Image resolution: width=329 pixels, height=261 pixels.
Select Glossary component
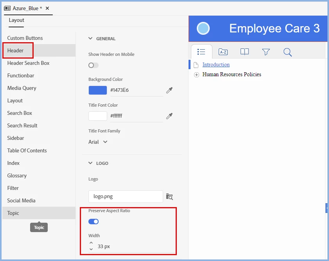click(x=39, y=175)
